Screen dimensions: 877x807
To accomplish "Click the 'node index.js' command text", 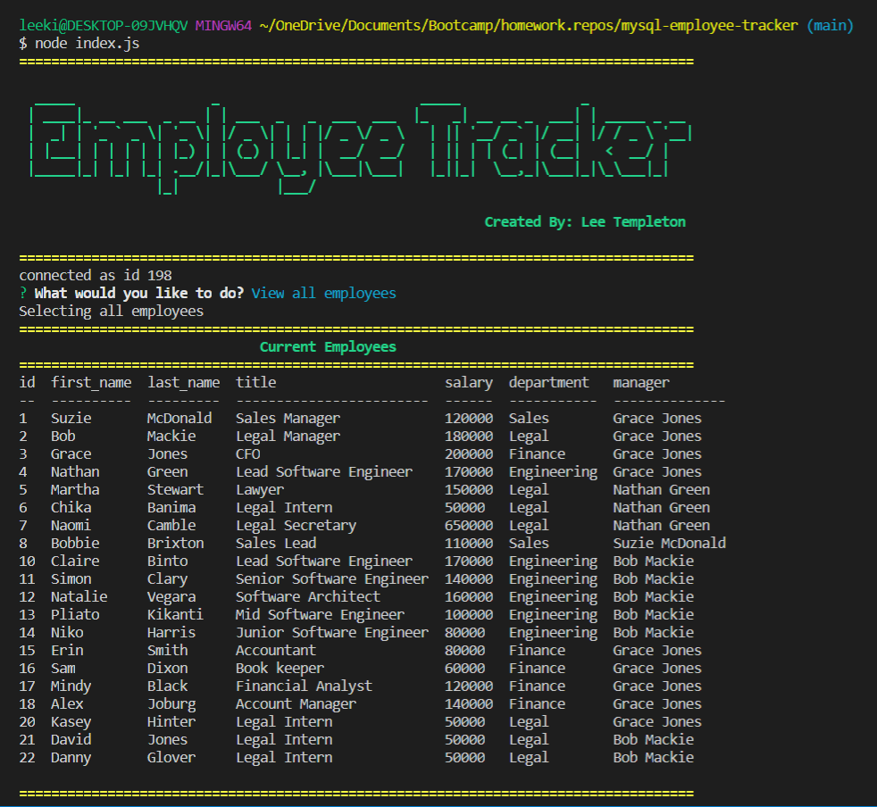I will pos(87,44).
